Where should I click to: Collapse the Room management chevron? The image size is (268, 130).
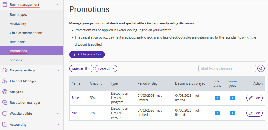click(58, 5)
